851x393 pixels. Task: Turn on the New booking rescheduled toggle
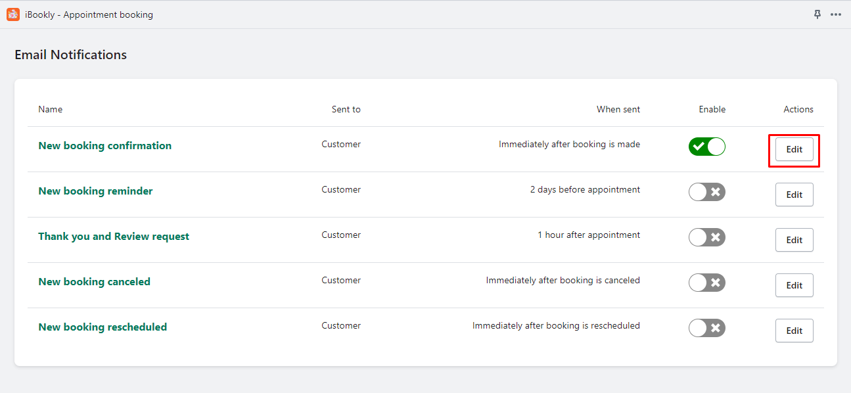click(707, 328)
